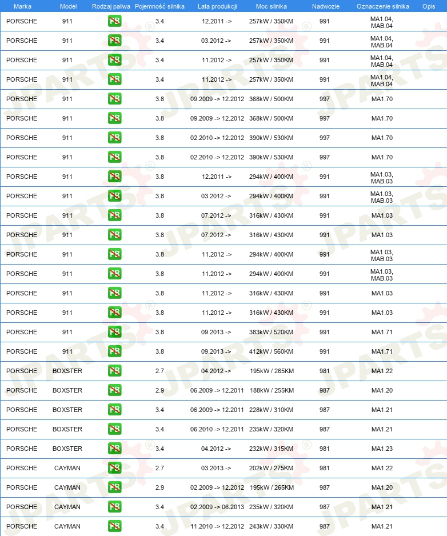The image size is (447, 536).
Task: Select the 232kW / 315KM power cell
Action: click(x=271, y=449)
